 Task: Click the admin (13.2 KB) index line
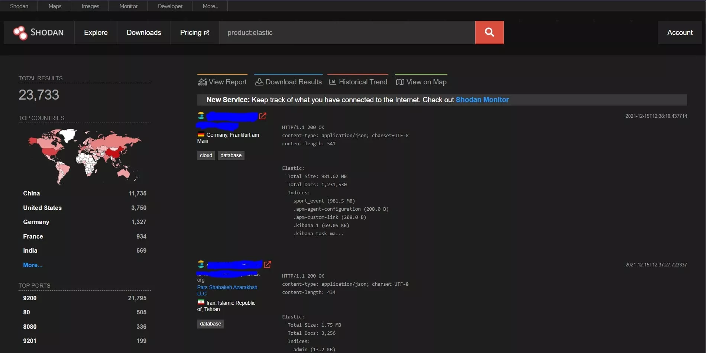(x=314, y=349)
